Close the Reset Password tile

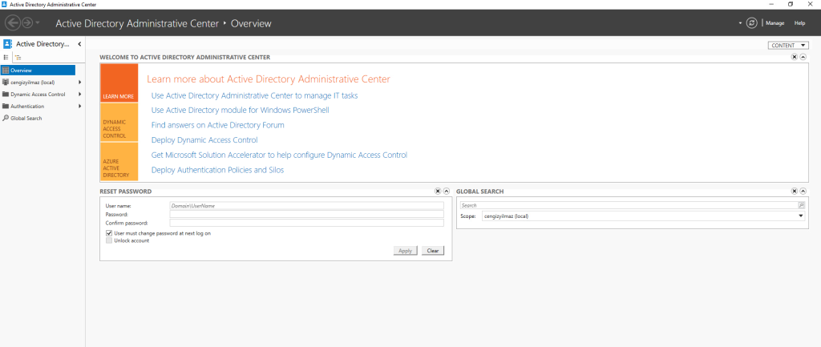pos(438,192)
